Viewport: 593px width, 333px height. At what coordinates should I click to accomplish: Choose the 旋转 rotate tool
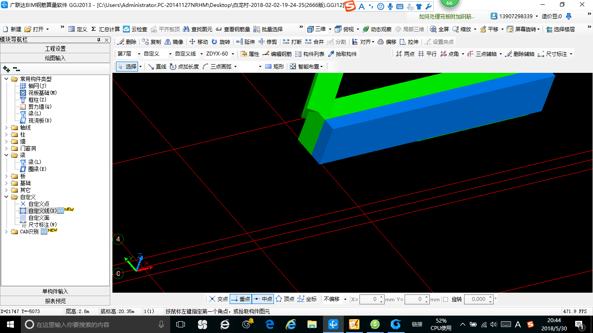[x=221, y=42]
